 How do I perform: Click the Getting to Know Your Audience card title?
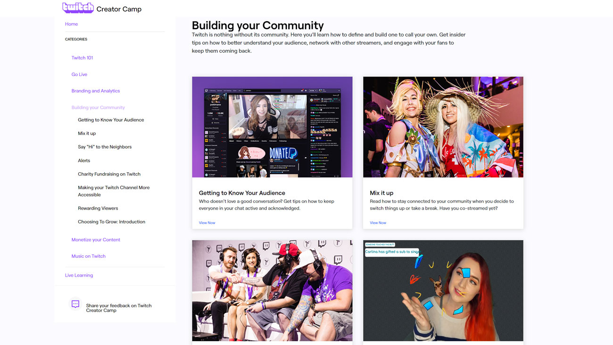point(242,193)
